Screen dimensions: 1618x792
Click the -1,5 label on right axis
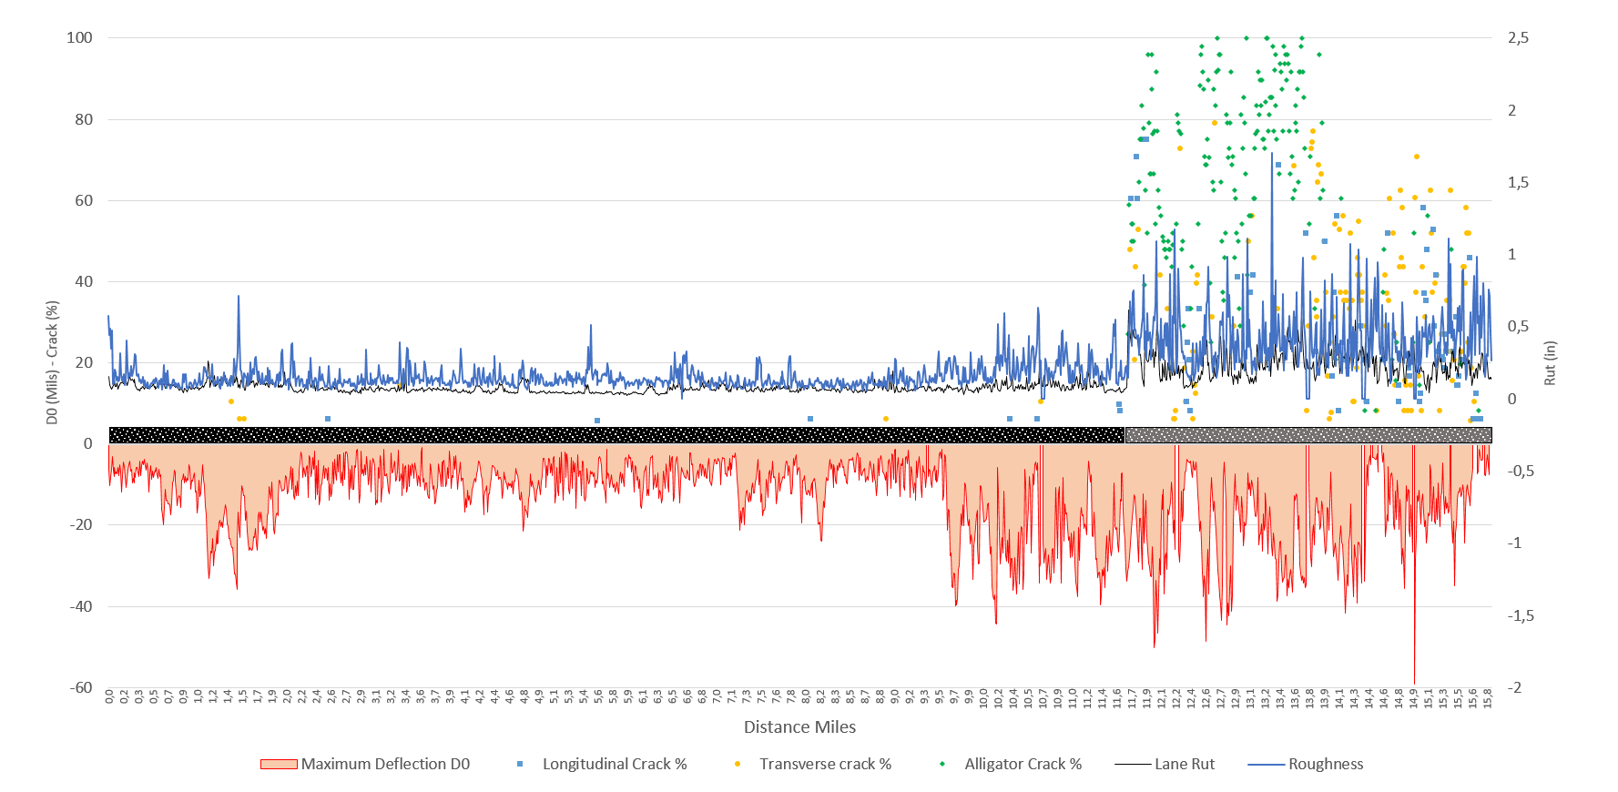(1519, 615)
